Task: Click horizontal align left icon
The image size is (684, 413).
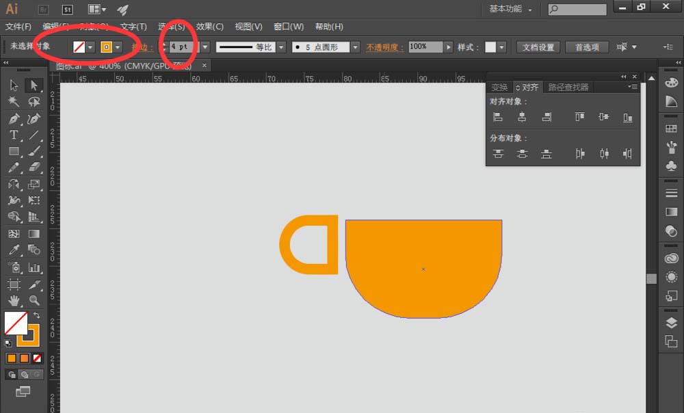Action: click(498, 117)
